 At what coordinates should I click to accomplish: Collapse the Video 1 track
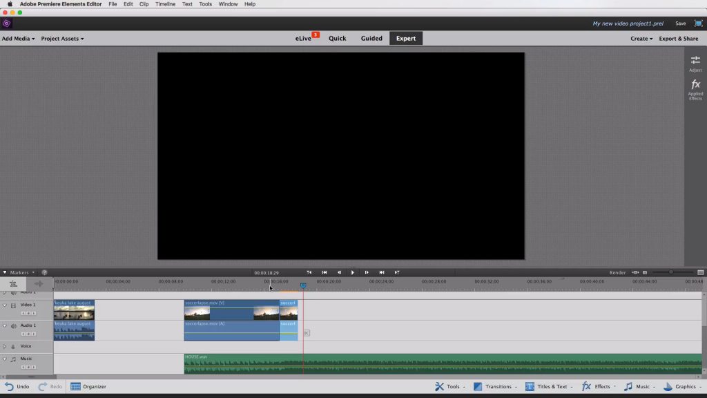(5, 305)
